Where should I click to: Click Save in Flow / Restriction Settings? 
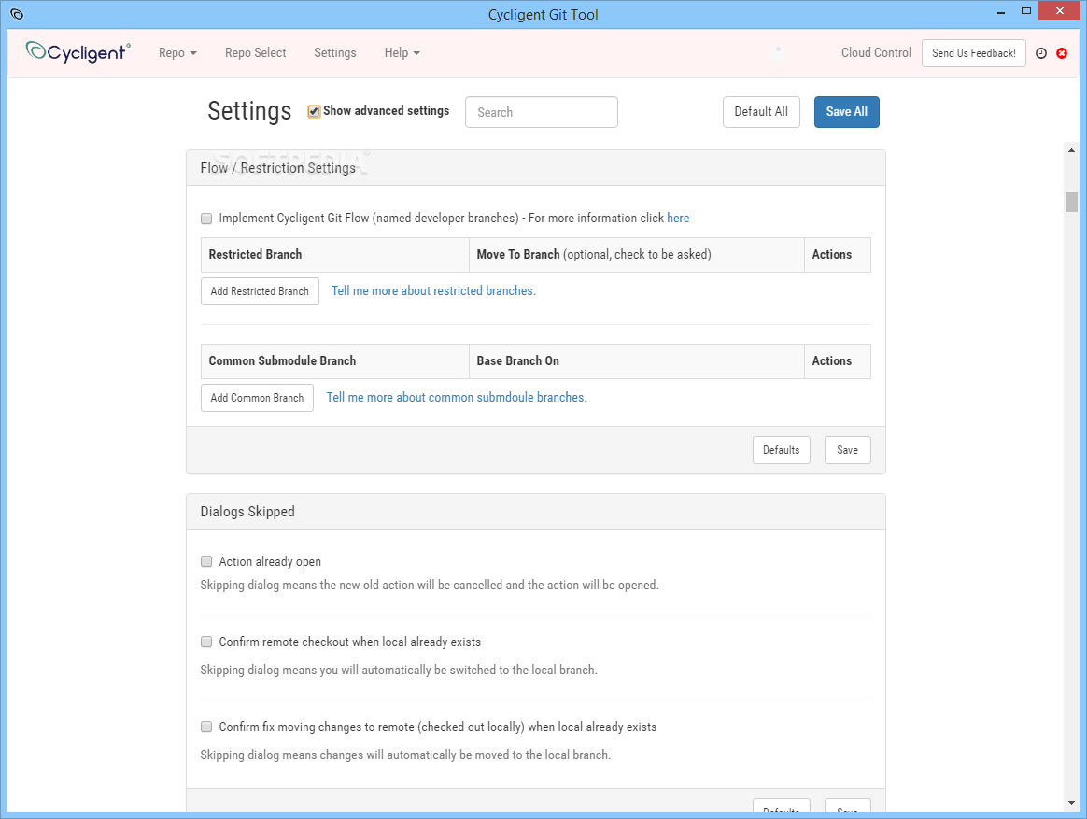point(847,450)
